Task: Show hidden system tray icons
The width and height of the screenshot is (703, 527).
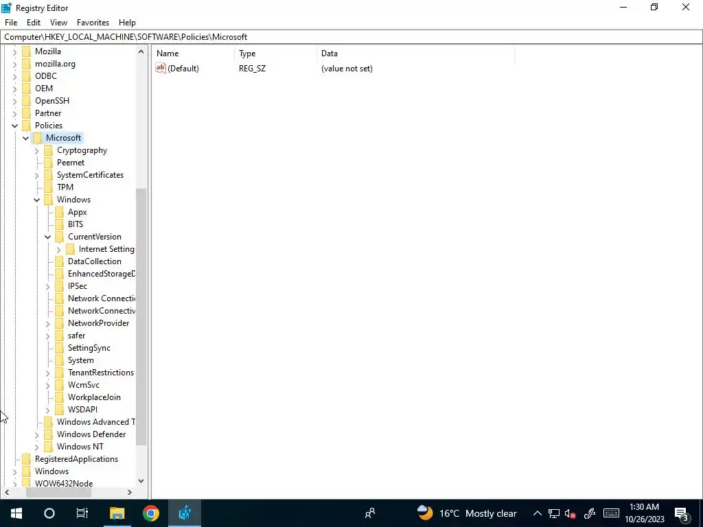Action: [537, 513]
